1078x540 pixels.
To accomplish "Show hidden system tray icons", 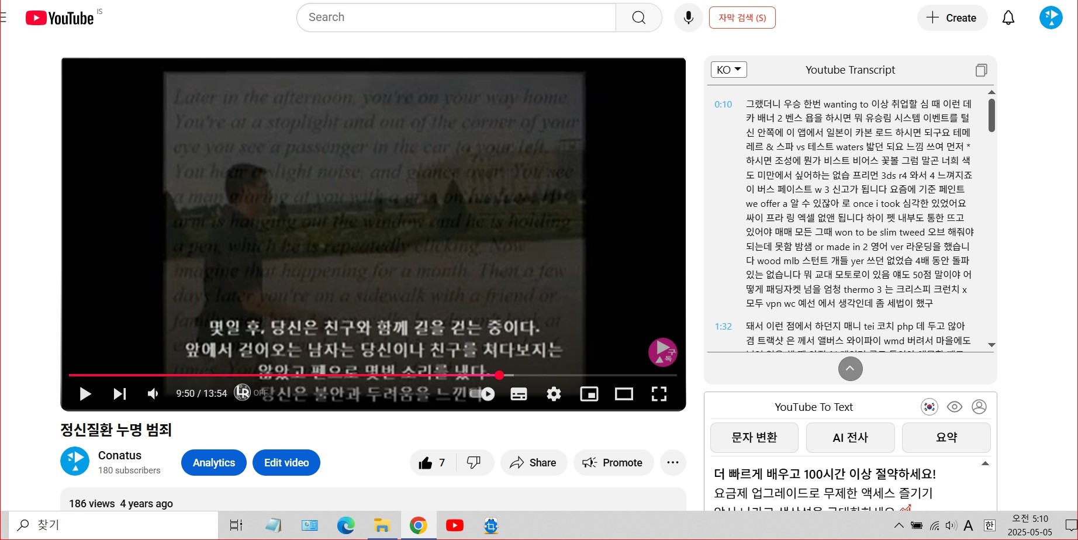I will click(899, 525).
